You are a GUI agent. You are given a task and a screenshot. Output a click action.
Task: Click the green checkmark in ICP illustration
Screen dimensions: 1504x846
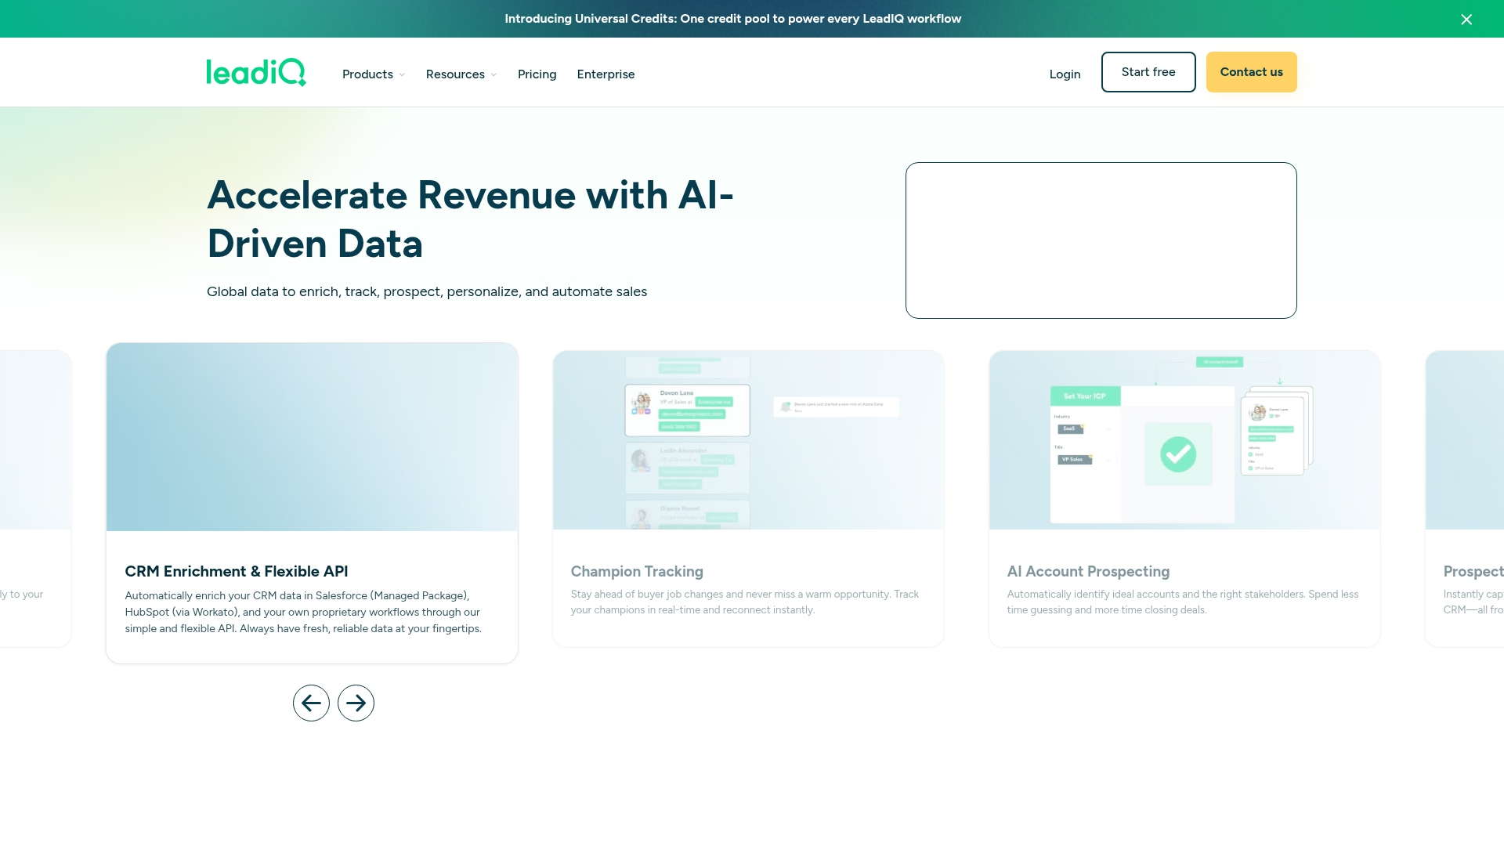click(x=1177, y=454)
